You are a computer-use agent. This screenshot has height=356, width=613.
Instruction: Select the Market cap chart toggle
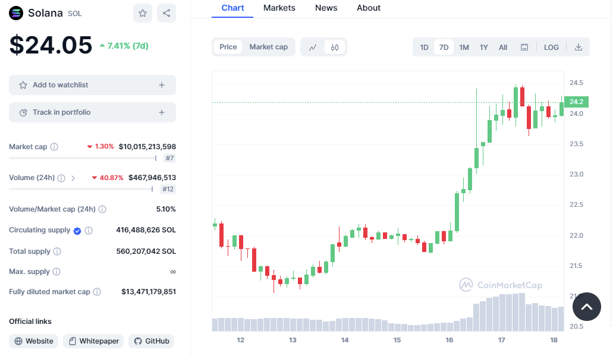[269, 47]
